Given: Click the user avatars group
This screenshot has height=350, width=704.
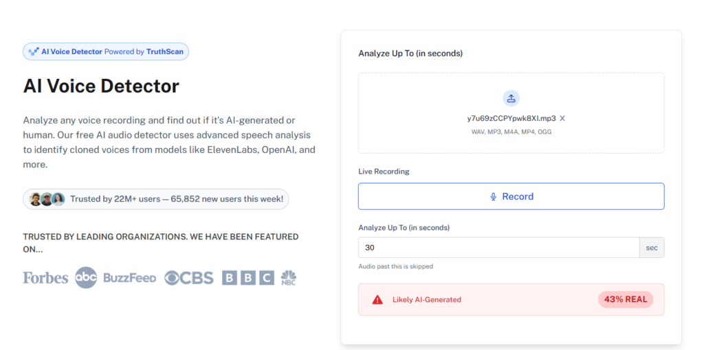Looking at the screenshot, I should 47,199.
